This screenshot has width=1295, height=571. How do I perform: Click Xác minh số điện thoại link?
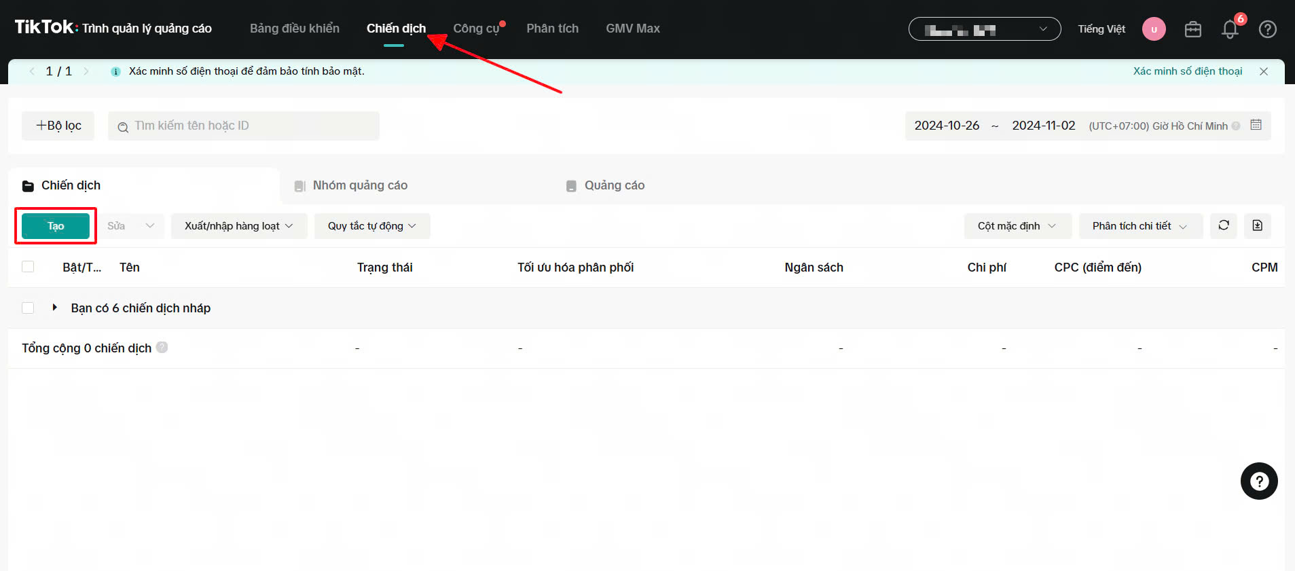[1188, 71]
